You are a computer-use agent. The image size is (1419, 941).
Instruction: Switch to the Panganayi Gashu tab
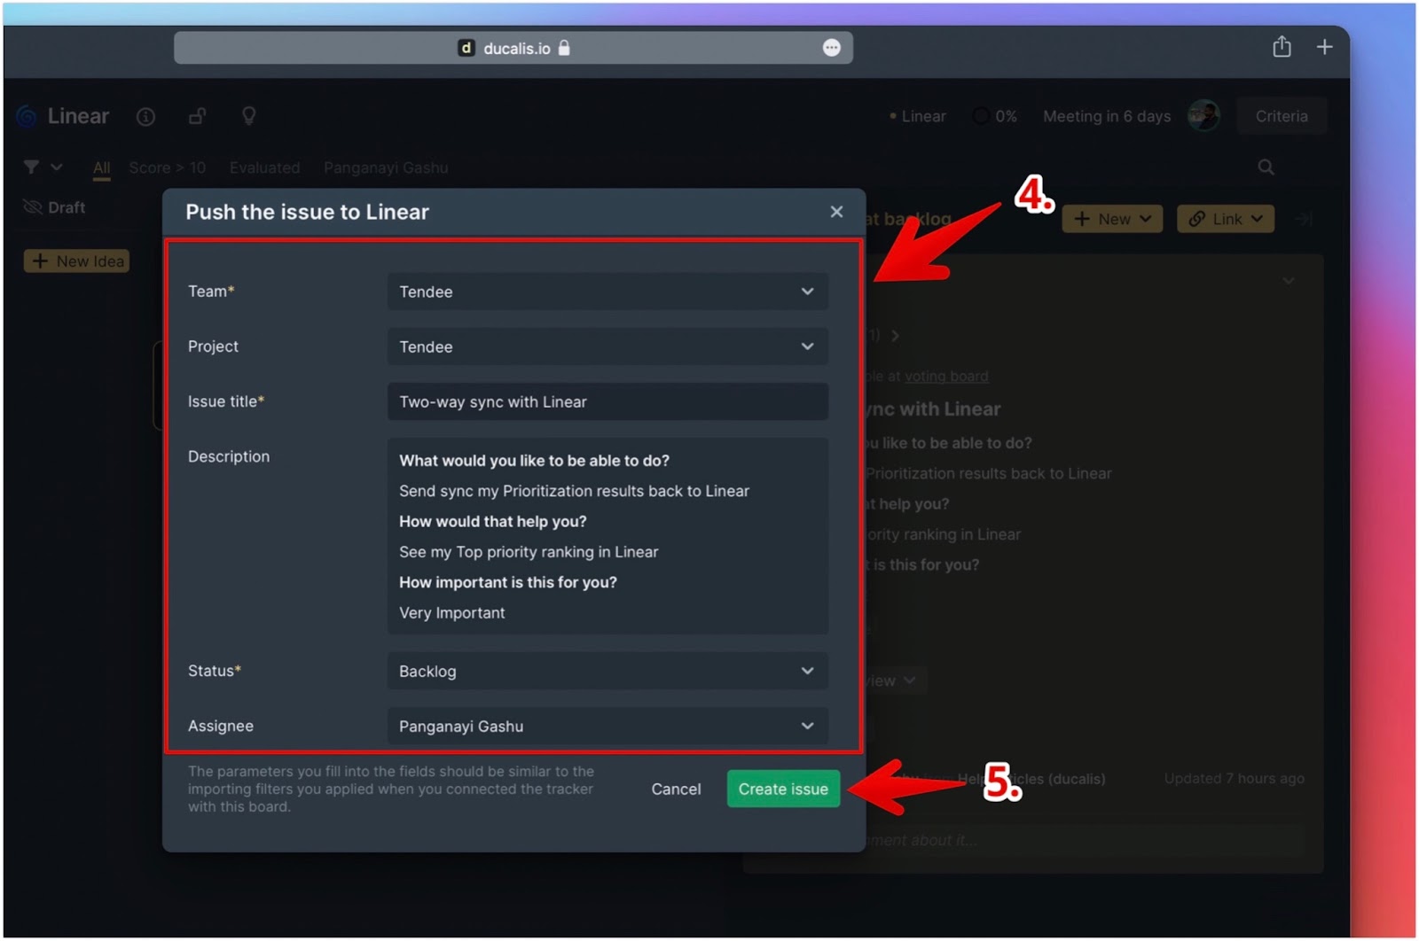(x=386, y=167)
